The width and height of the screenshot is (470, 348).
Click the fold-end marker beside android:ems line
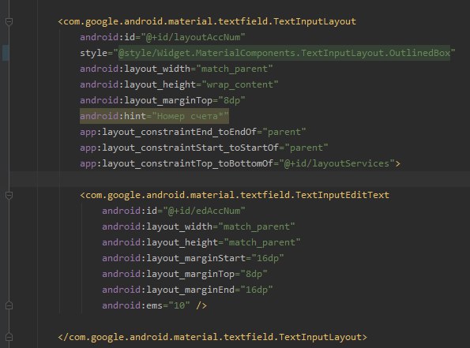[9, 305]
